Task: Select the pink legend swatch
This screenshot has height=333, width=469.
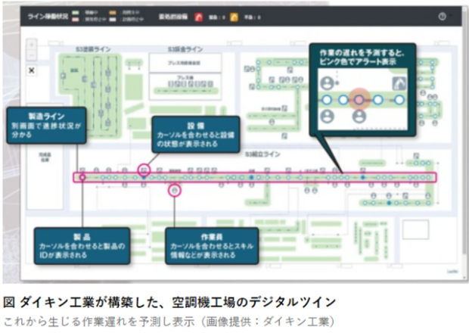Action: point(76,20)
